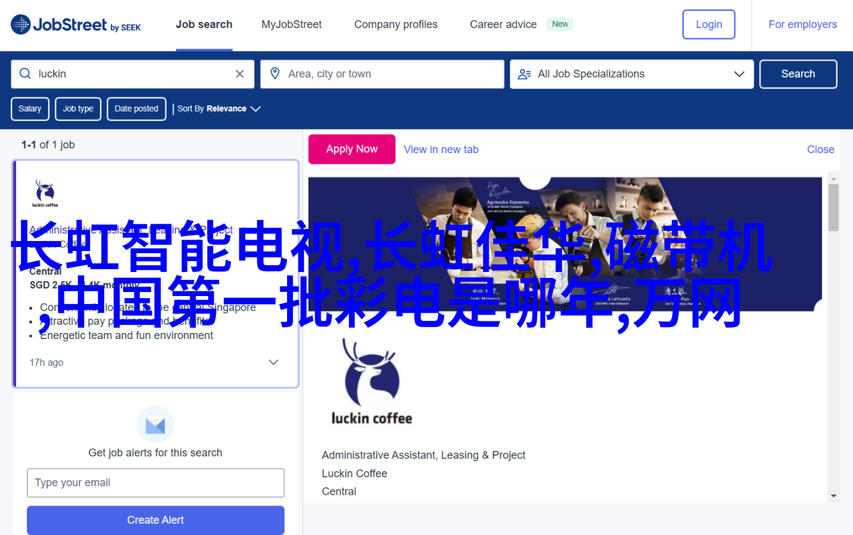Open the Company profiles tab
Viewport: 853px width, 535px height.
(x=396, y=25)
